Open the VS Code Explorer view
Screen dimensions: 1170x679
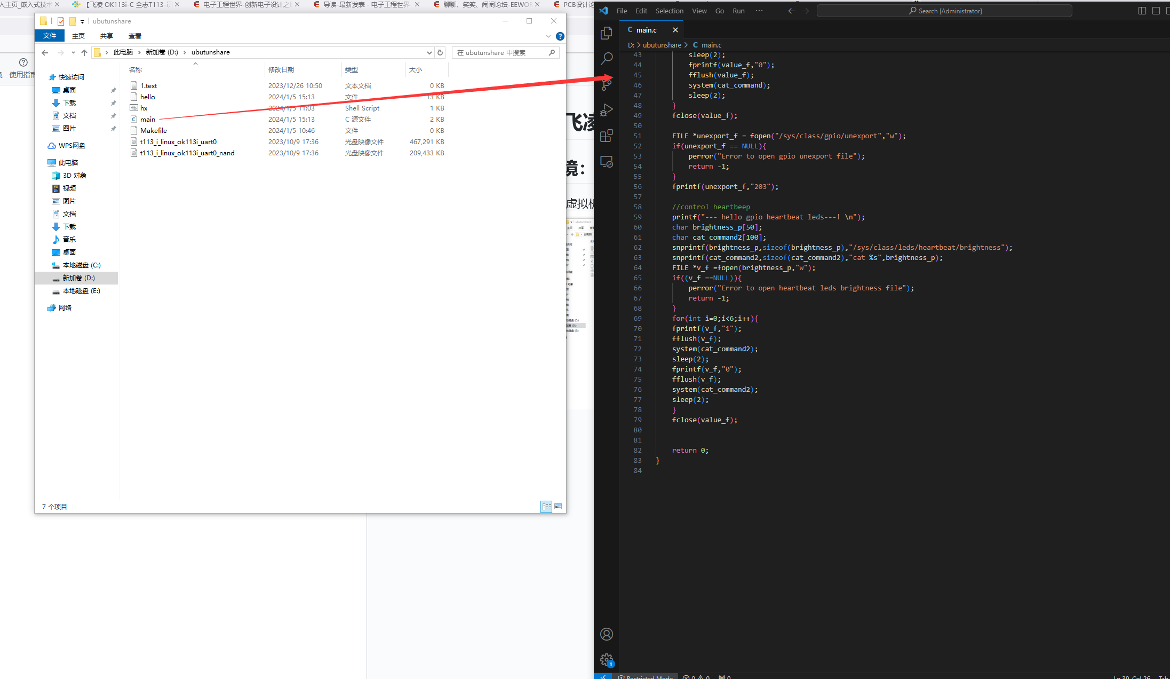(607, 33)
